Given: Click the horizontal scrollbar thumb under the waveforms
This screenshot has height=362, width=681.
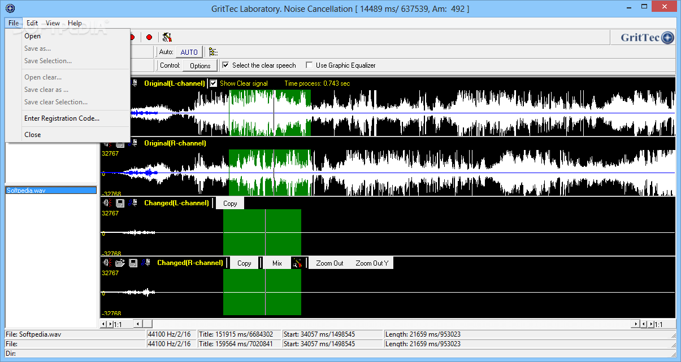Looking at the screenshot, I should [147, 324].
